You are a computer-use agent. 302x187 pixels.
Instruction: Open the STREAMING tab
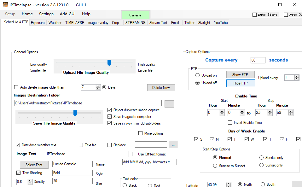click(x=136, y=23)
